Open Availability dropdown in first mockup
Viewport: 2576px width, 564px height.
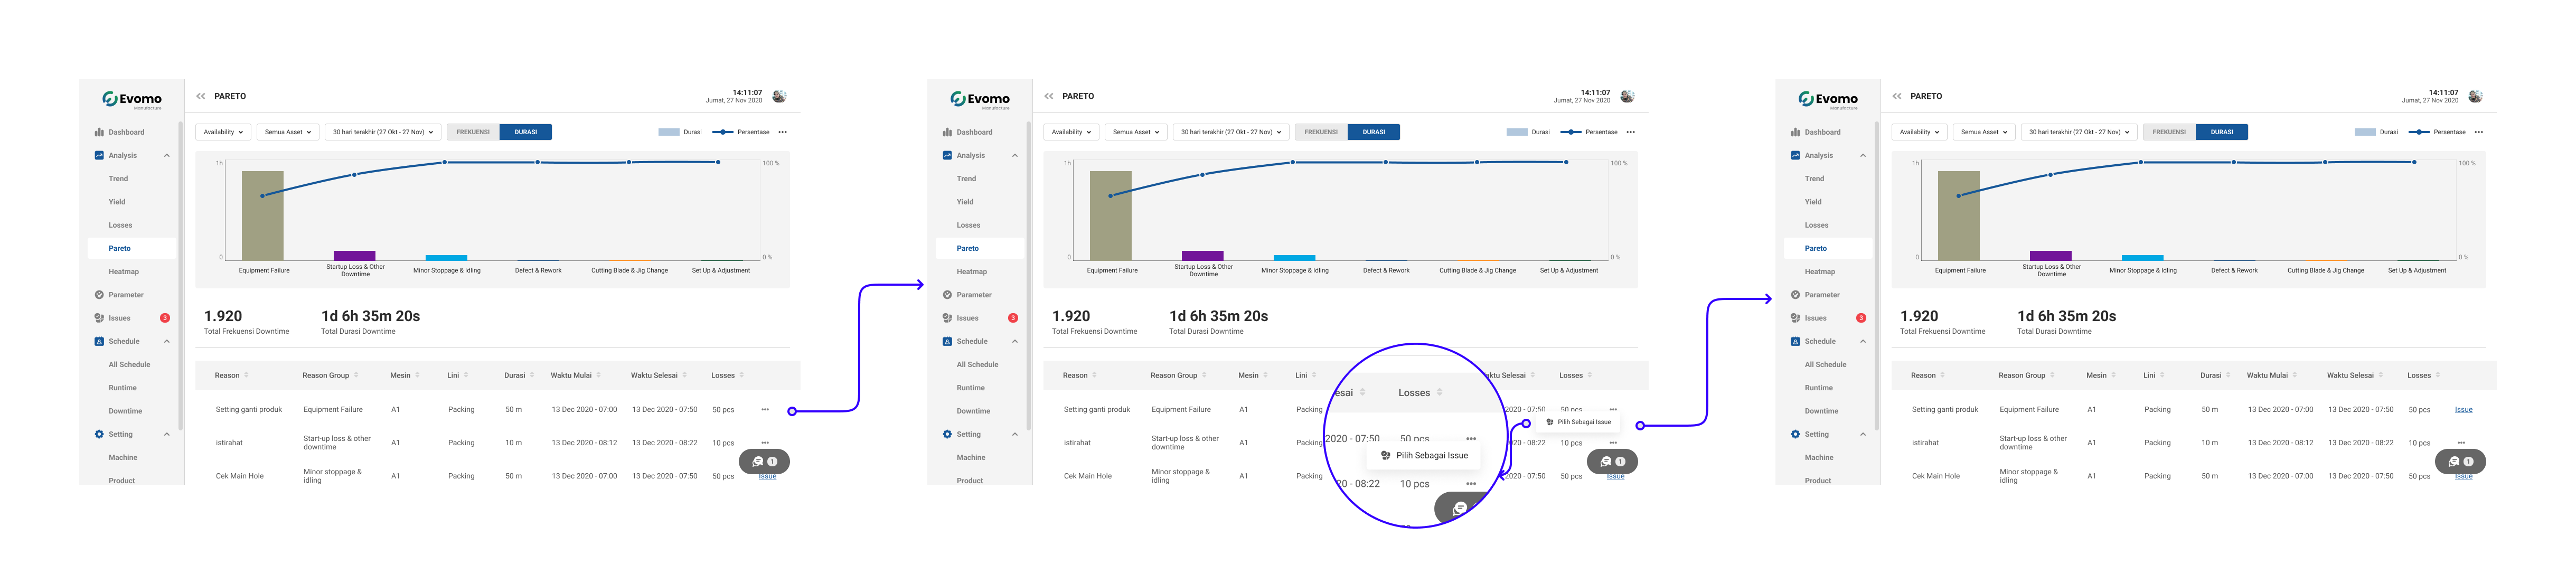click(223, 132)
